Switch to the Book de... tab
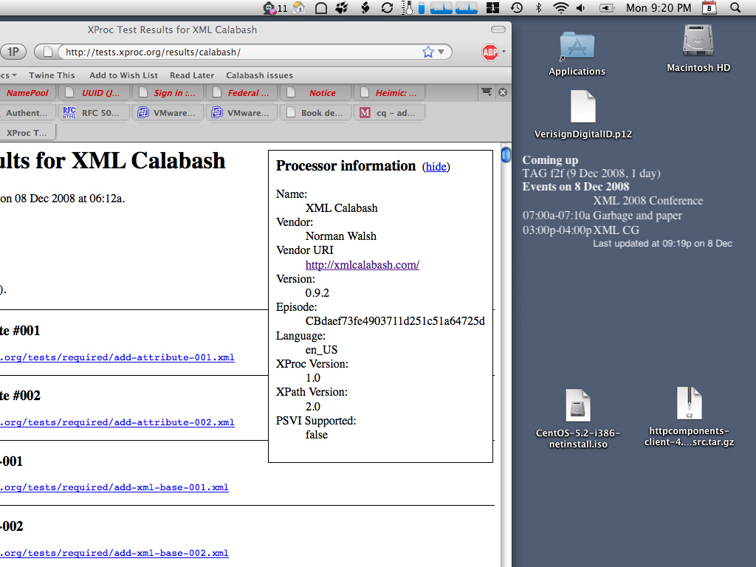Screen dimensions: 756x567 (x=315, y=113)
